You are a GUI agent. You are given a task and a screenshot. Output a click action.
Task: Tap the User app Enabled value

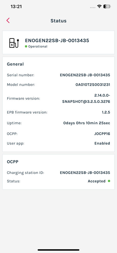(102, 143)
